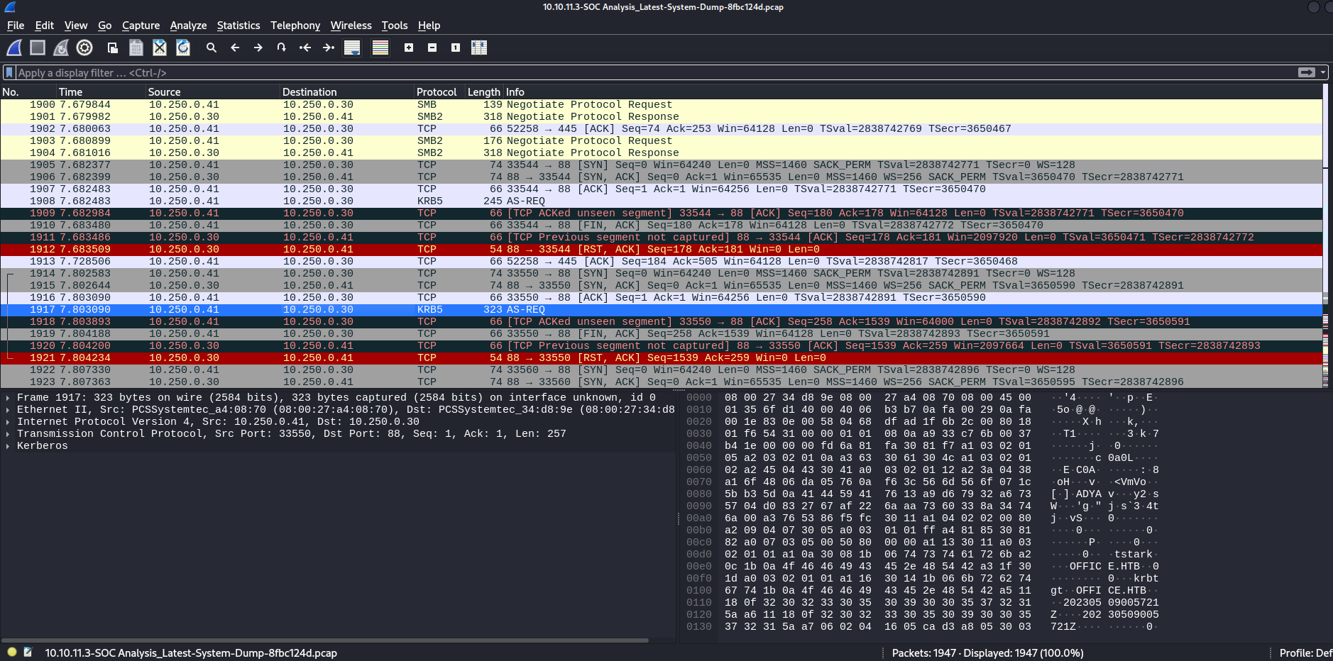Open the Telephony menu
The height and width of the screenshot is (661, 1333).
[x=295, y=26]
